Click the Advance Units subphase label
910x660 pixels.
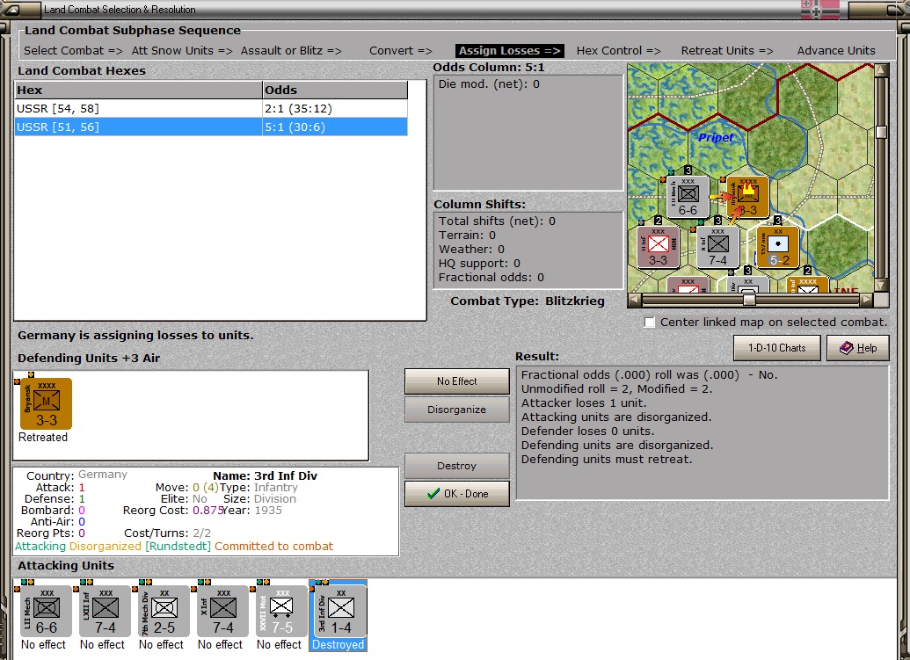(x=836, y=50)
